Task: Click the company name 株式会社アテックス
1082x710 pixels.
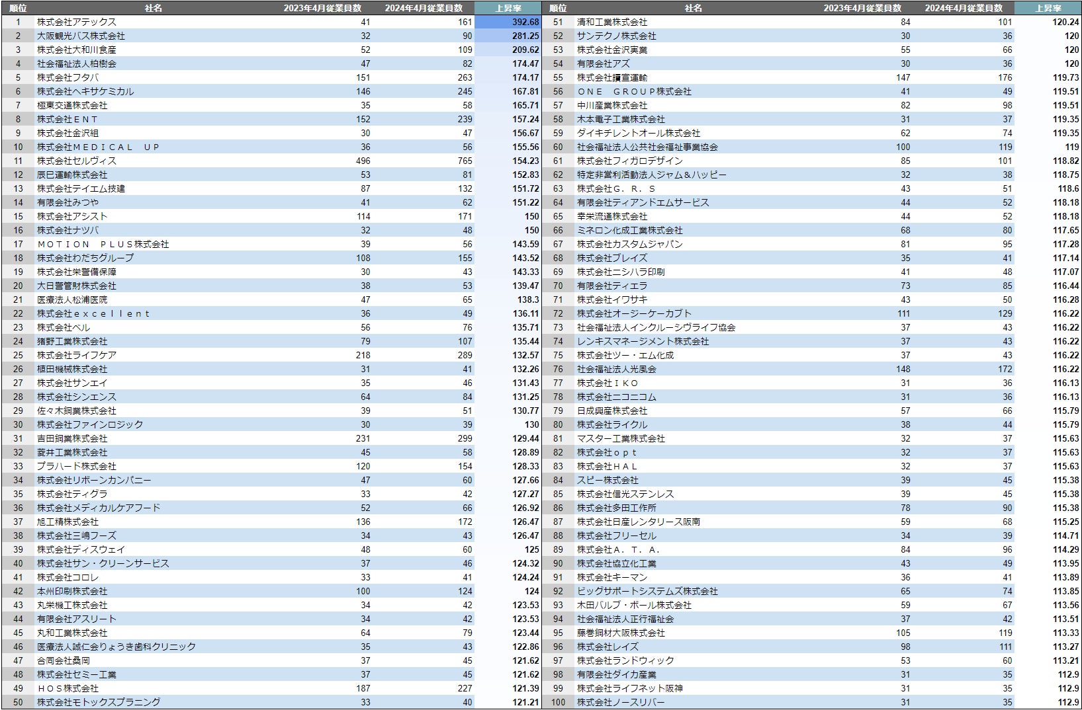Action: click(77, 22)
